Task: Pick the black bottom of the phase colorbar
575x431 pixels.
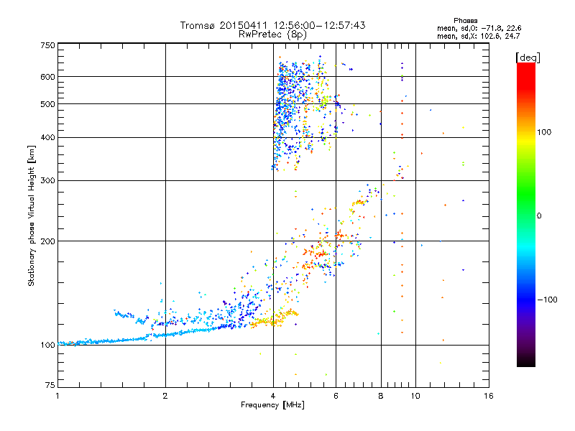Action: (x=526, y=361)
